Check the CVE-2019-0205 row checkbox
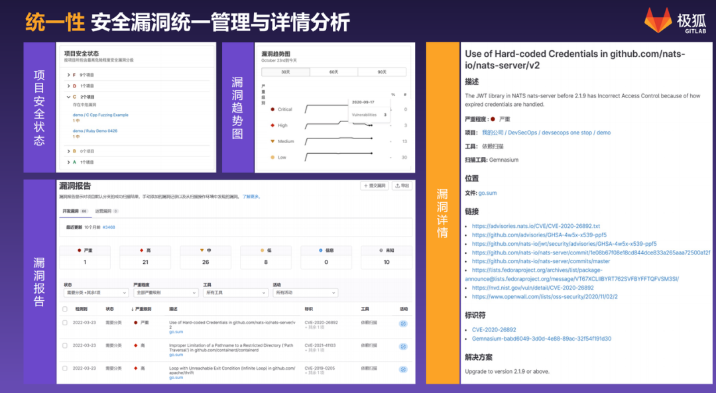 coord(65,368)
